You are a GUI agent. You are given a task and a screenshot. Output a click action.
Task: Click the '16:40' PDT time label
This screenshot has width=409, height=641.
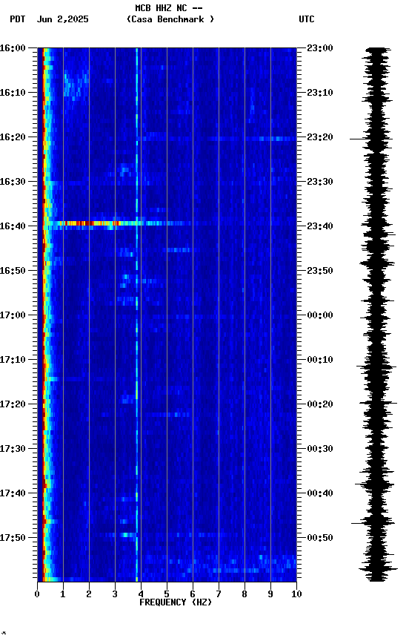point(13,226)
